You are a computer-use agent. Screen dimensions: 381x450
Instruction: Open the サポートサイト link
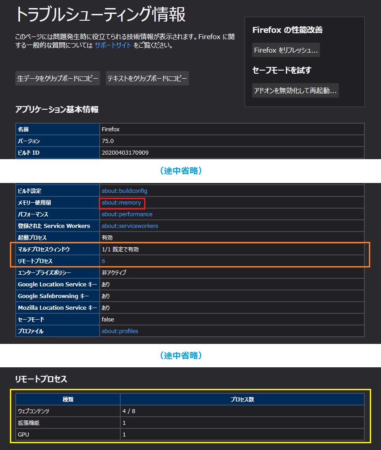point(113,45)
